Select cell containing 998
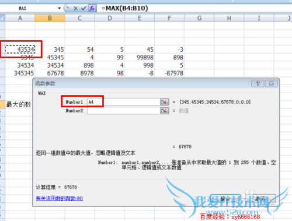 tap(140, 65)
